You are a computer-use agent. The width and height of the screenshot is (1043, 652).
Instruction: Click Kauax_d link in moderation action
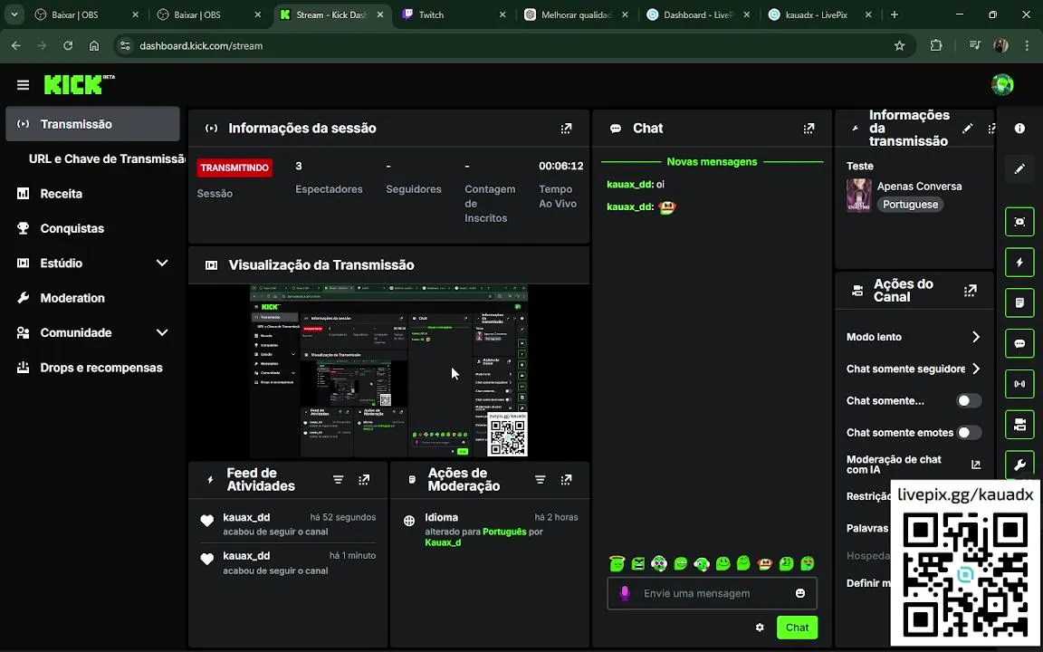pos(443,542)
